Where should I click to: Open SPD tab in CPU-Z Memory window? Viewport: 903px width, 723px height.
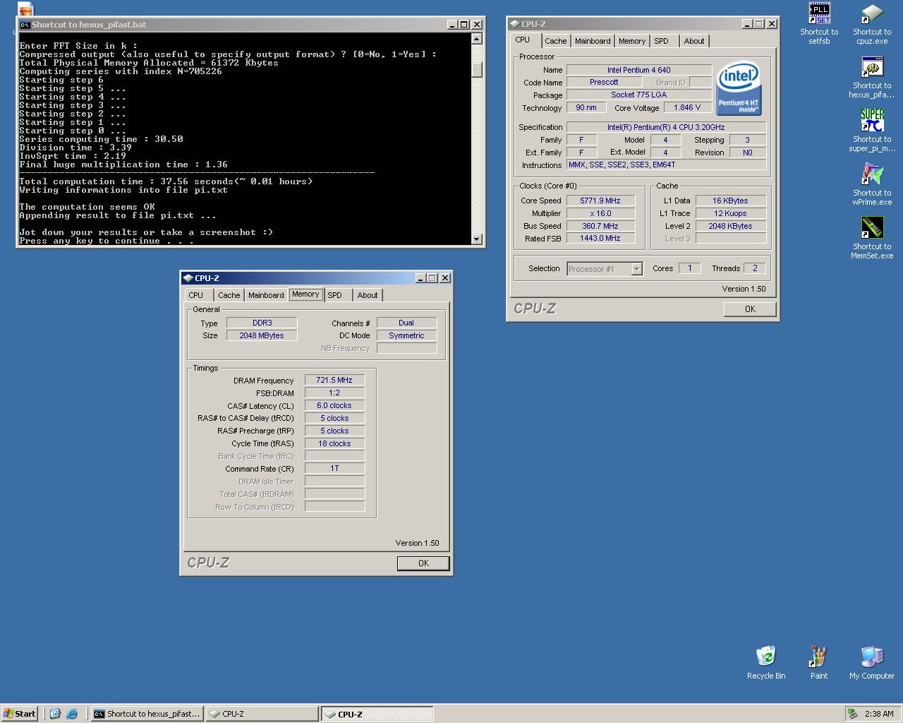335,295
